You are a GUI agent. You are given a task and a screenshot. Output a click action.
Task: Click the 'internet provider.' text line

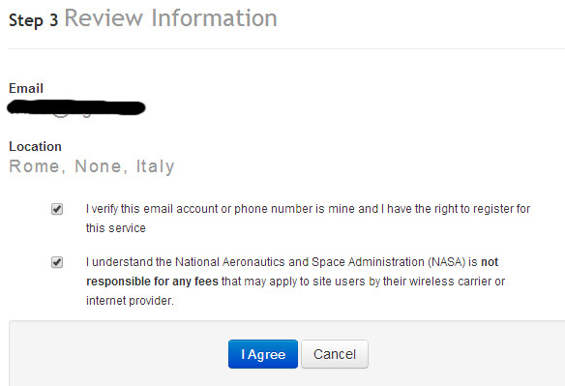pos(130,301)
